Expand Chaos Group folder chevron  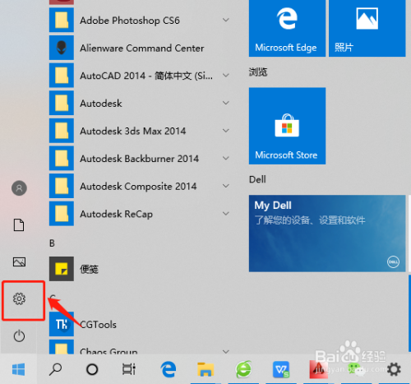tap(226, 351)
